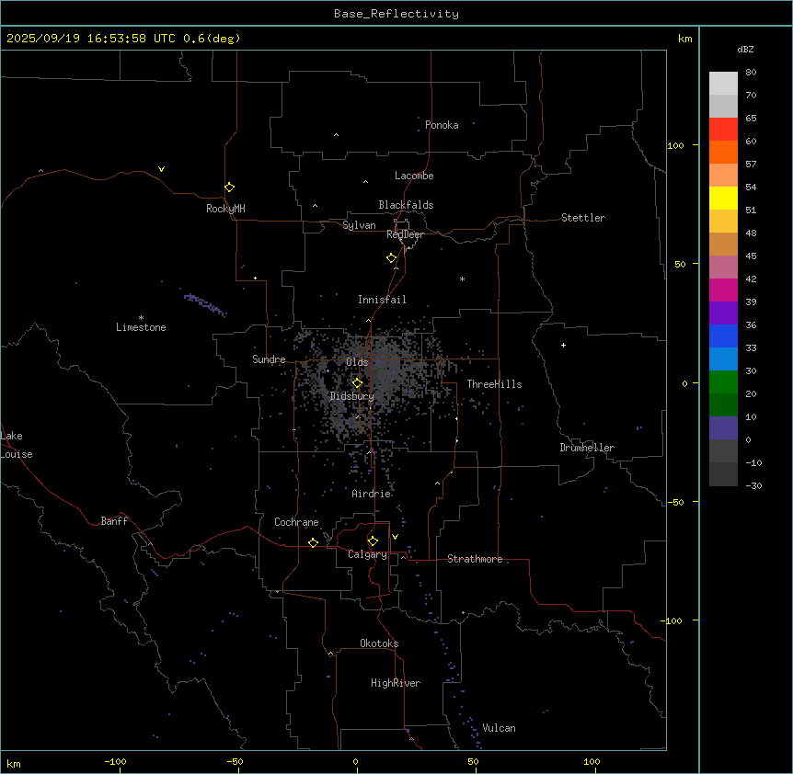Select the yellow diamond marker below Cochrane

[313, 542]
